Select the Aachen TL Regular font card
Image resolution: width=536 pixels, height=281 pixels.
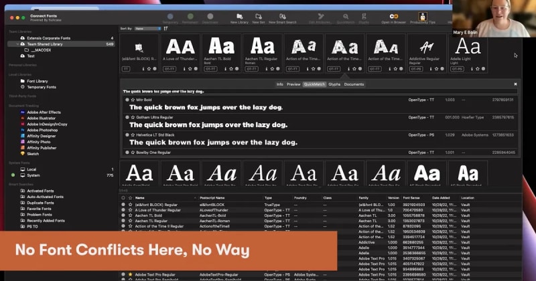[263, 54]
